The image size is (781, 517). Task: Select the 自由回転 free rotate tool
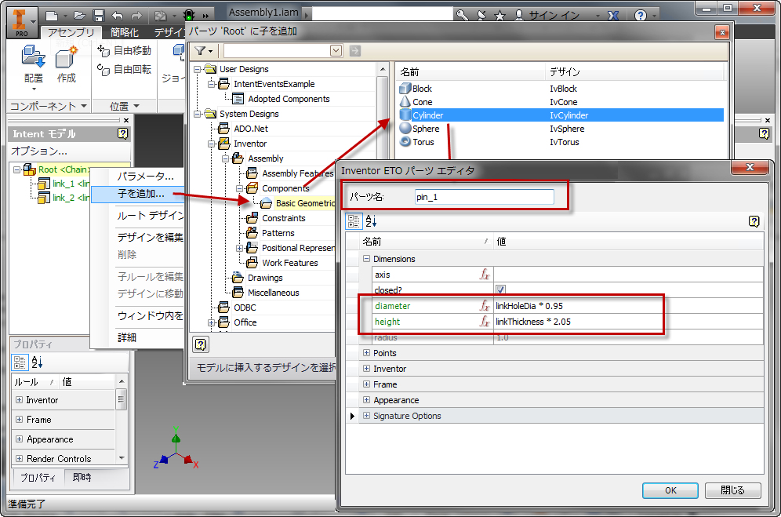point(125,69)
